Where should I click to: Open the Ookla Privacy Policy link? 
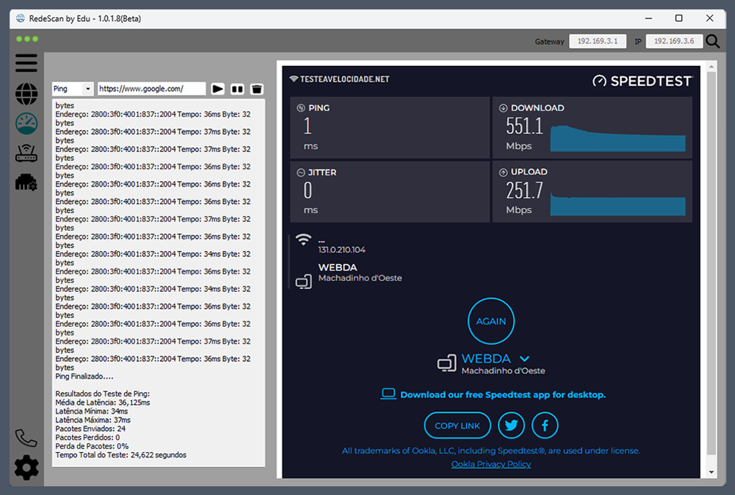coord(491,464)
